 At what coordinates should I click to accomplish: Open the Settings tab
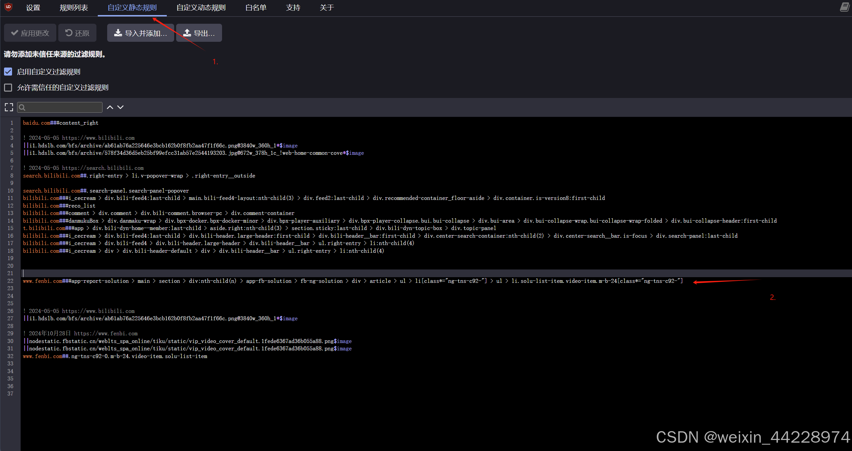pos(33,8)
